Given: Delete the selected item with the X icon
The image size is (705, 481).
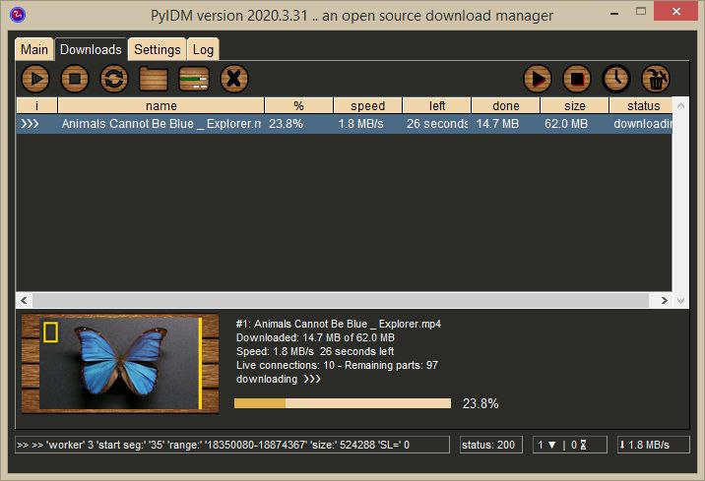Looking at the screenshot, I should pos(233,79).
